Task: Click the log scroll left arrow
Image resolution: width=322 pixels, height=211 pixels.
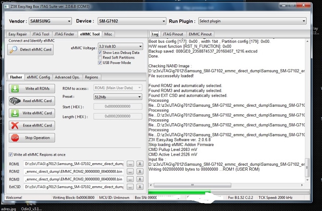Action: tap(151, 185)
